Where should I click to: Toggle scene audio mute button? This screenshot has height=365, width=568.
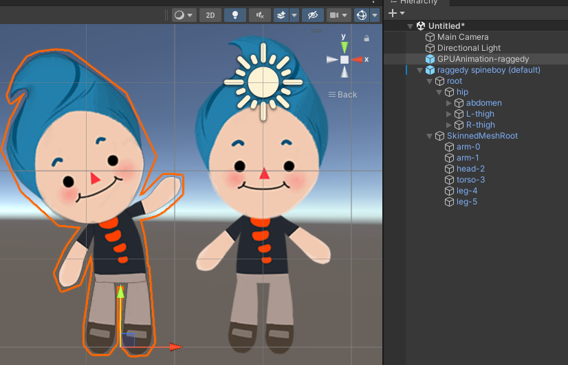(x=259, y=15)
